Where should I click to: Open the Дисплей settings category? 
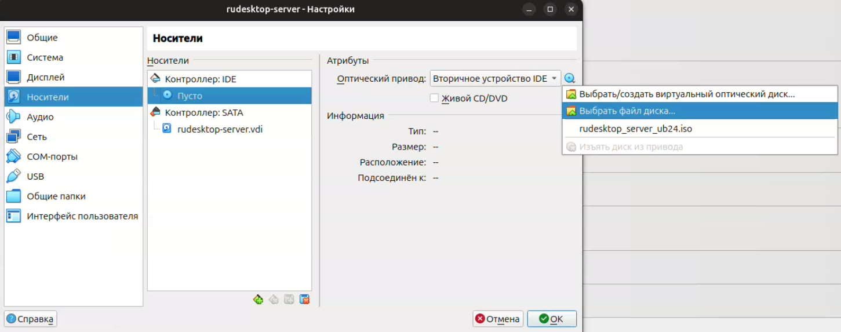[x=45, y=77]
